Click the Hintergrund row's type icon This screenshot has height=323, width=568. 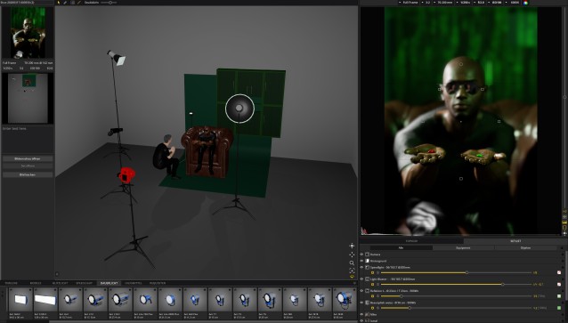coord(367,261)
